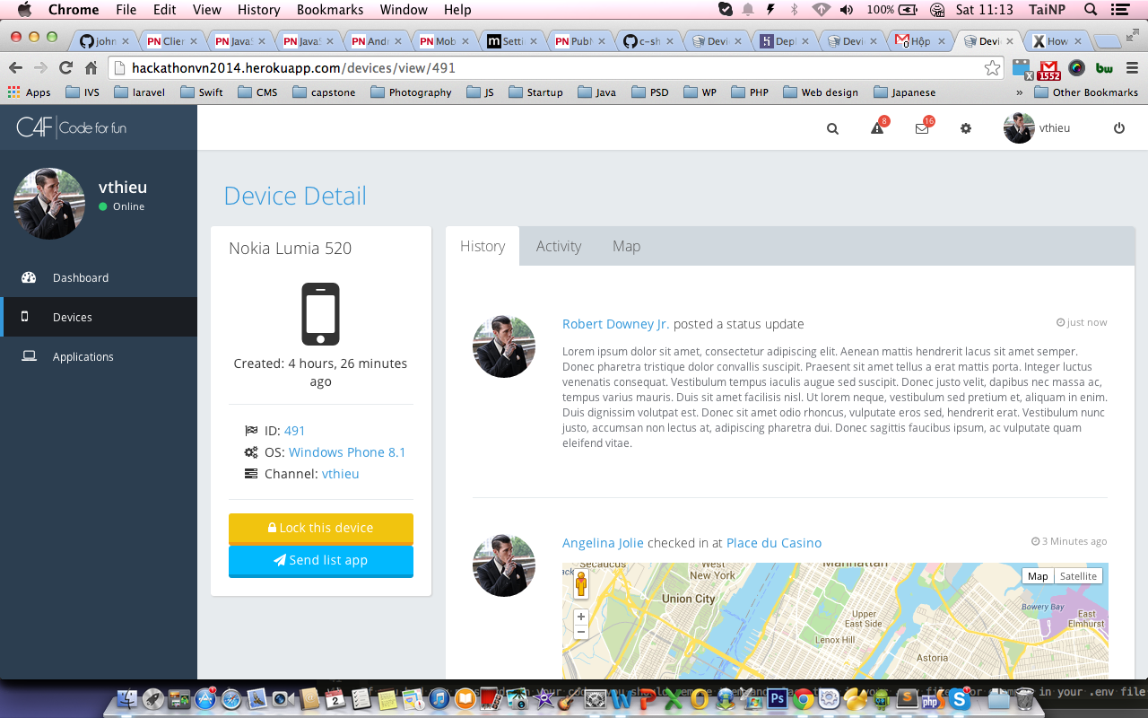Click the Street View pegman on the map

(x=581, y=584)
